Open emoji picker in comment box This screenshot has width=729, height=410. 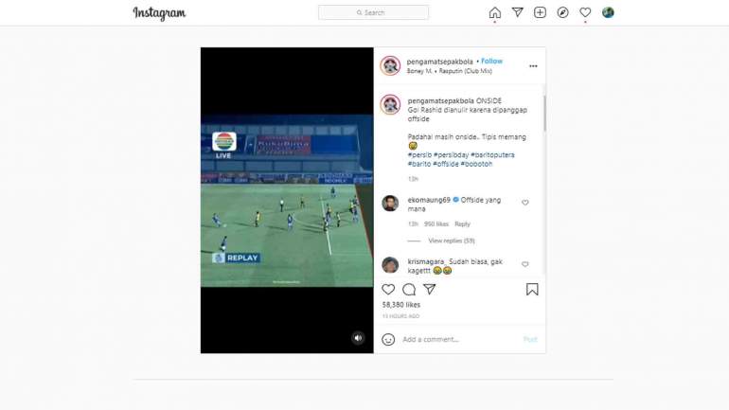[388, 339]
